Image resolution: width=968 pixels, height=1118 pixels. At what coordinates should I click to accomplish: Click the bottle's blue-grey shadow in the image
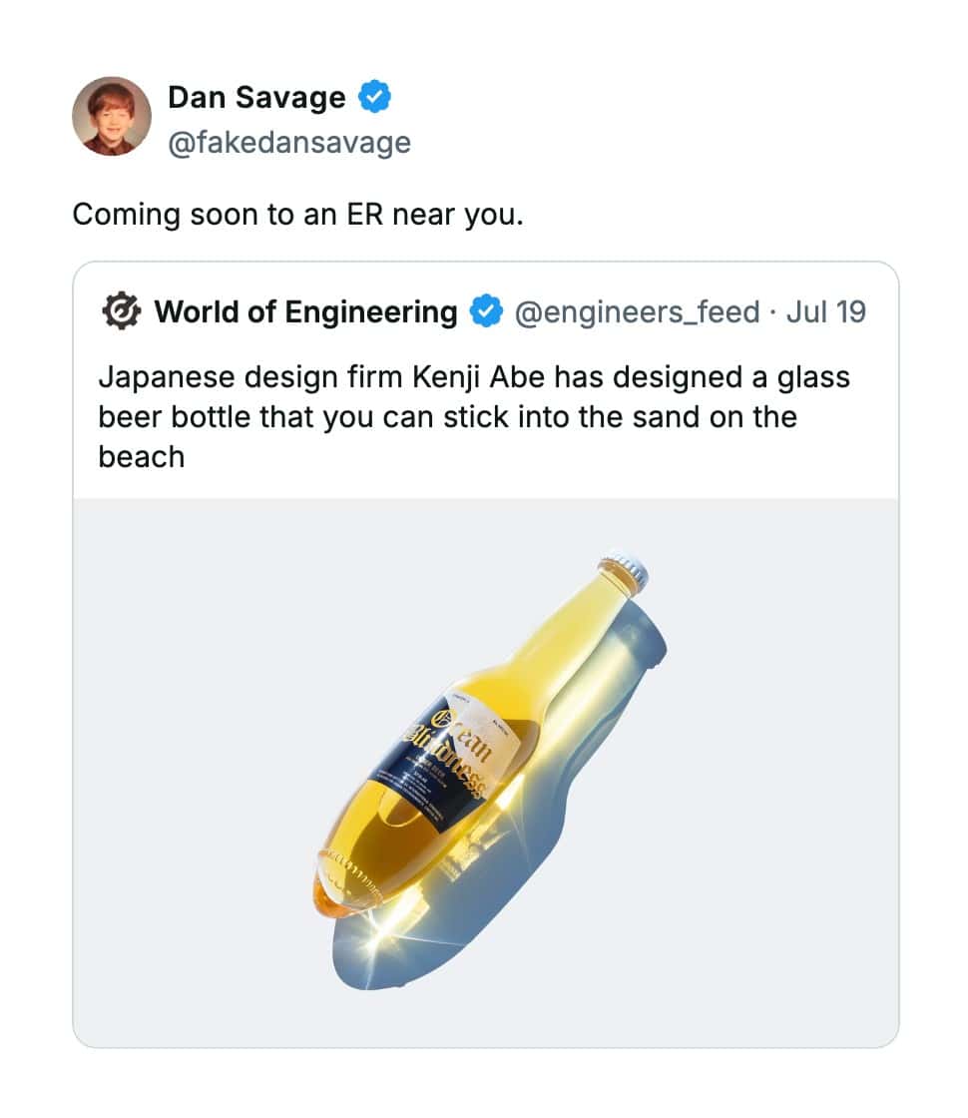click(559, 829)
